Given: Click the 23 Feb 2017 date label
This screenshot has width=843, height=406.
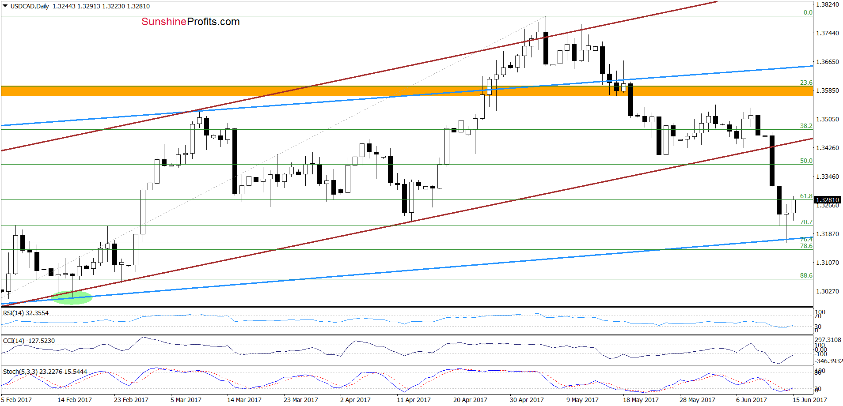Looking at the screenshot, I should click(131, 400).
